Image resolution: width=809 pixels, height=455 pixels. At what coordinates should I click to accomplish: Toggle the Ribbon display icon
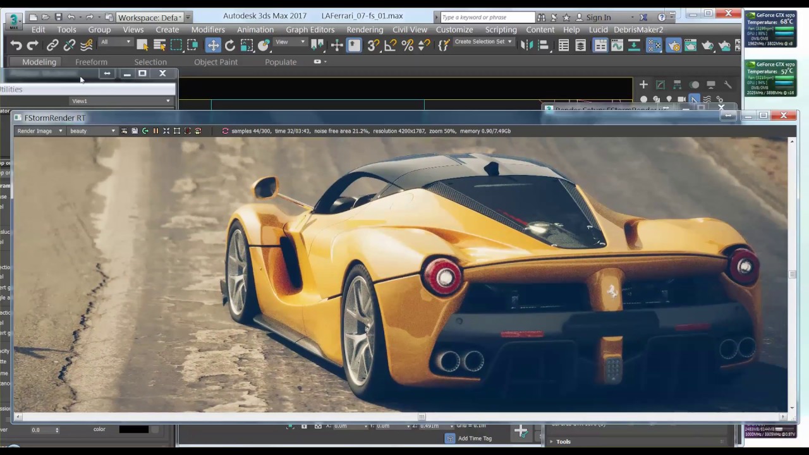pos(600,45)
